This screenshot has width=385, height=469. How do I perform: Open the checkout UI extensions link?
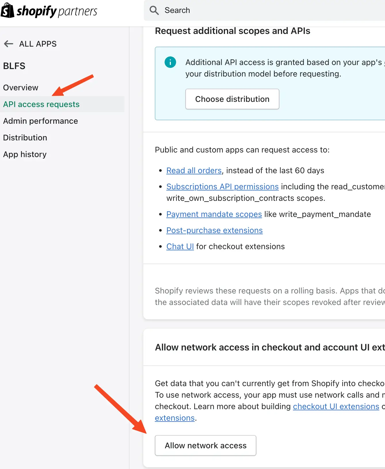pyautogui.click(x=336, y=406)
